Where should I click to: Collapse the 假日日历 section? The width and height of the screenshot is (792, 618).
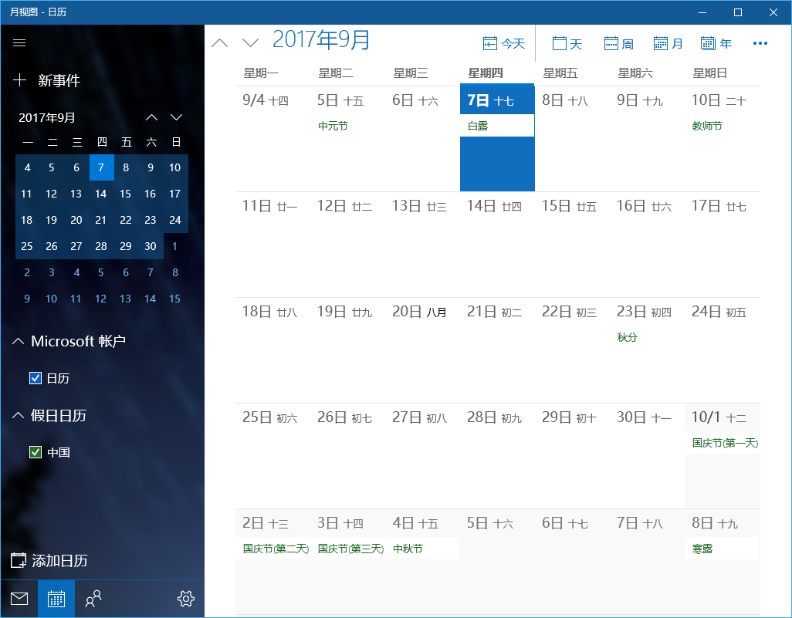tap(19, 415)
